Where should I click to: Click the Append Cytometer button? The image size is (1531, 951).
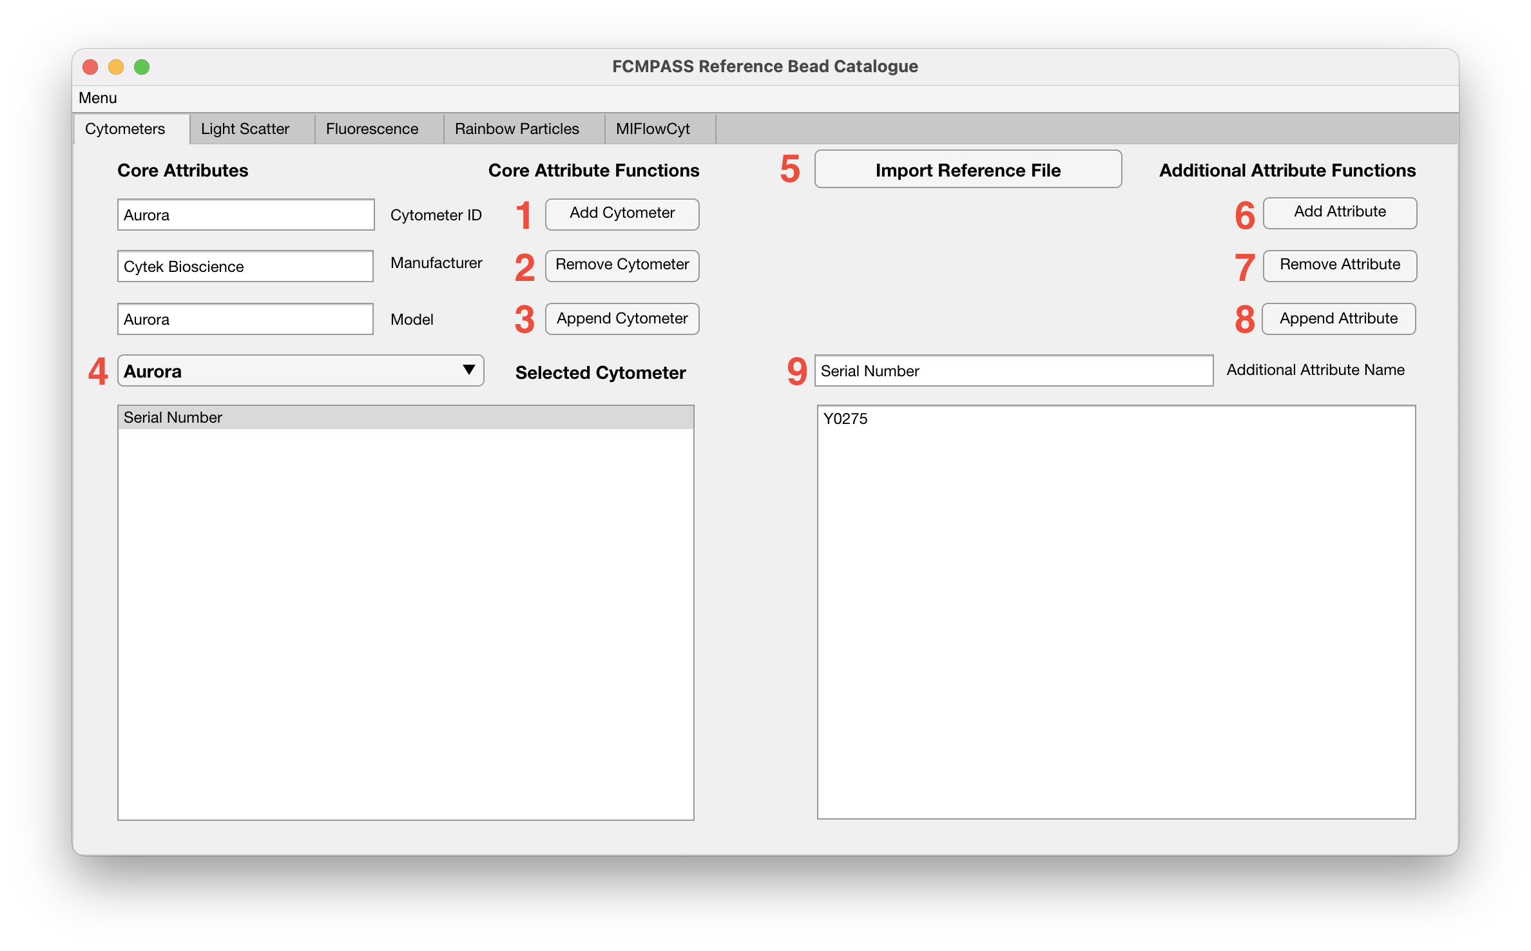coord(622,318)
